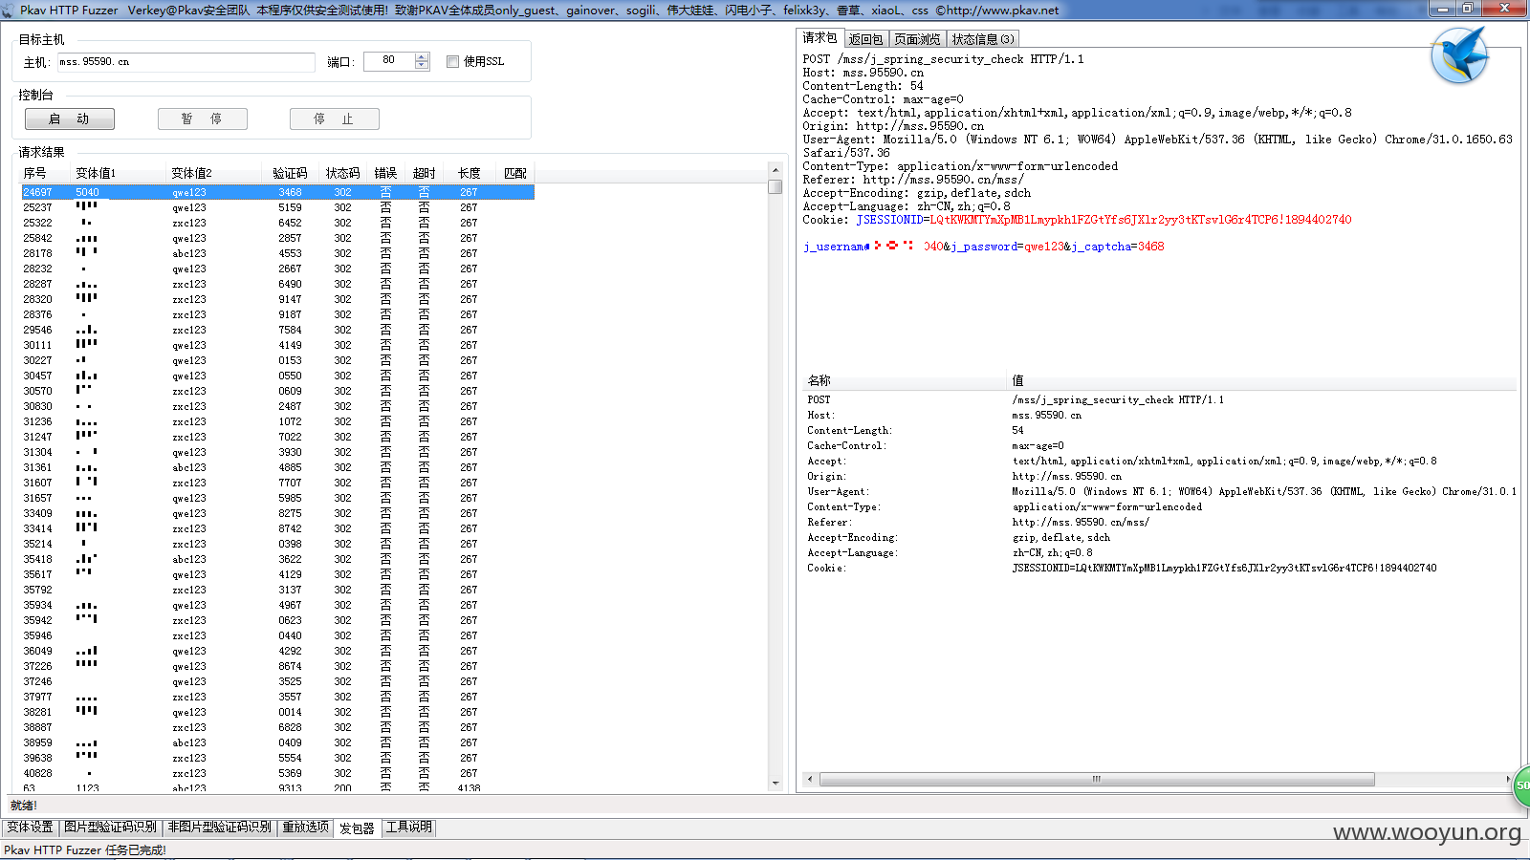Sort results by 错误 column header
The width and height of the screenshot is (1530, 860).
[x=386, y=173]
